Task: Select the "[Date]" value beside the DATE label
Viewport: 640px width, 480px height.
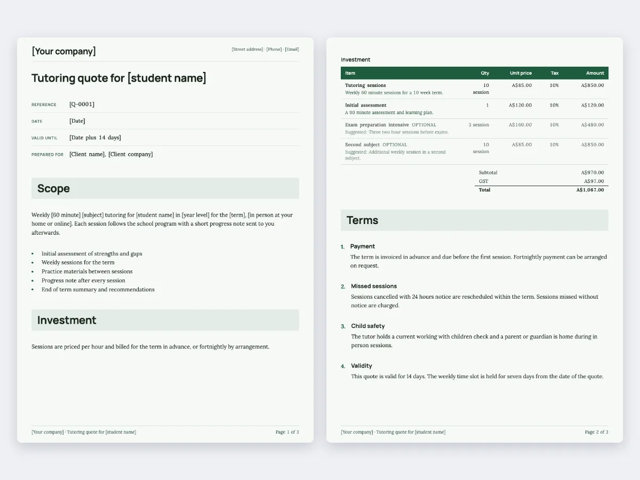Action: coord(77,121)
